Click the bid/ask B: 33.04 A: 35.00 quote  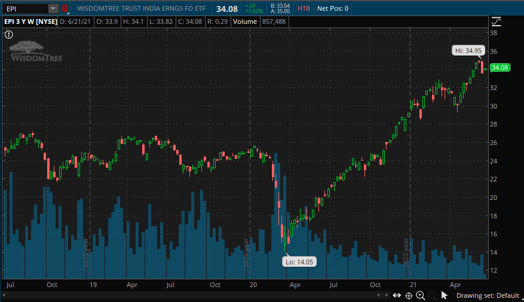point(280,9)
